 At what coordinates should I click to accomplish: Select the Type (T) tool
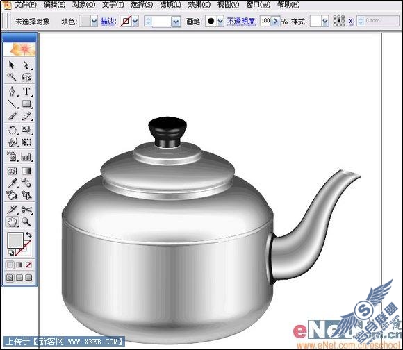pyautogui.click(x=26, y=92)
